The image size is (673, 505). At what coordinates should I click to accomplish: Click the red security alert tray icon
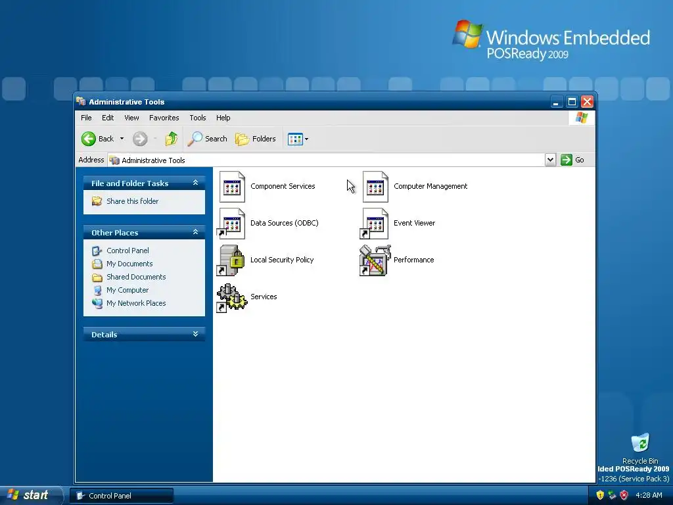click(x=624, y=495)
